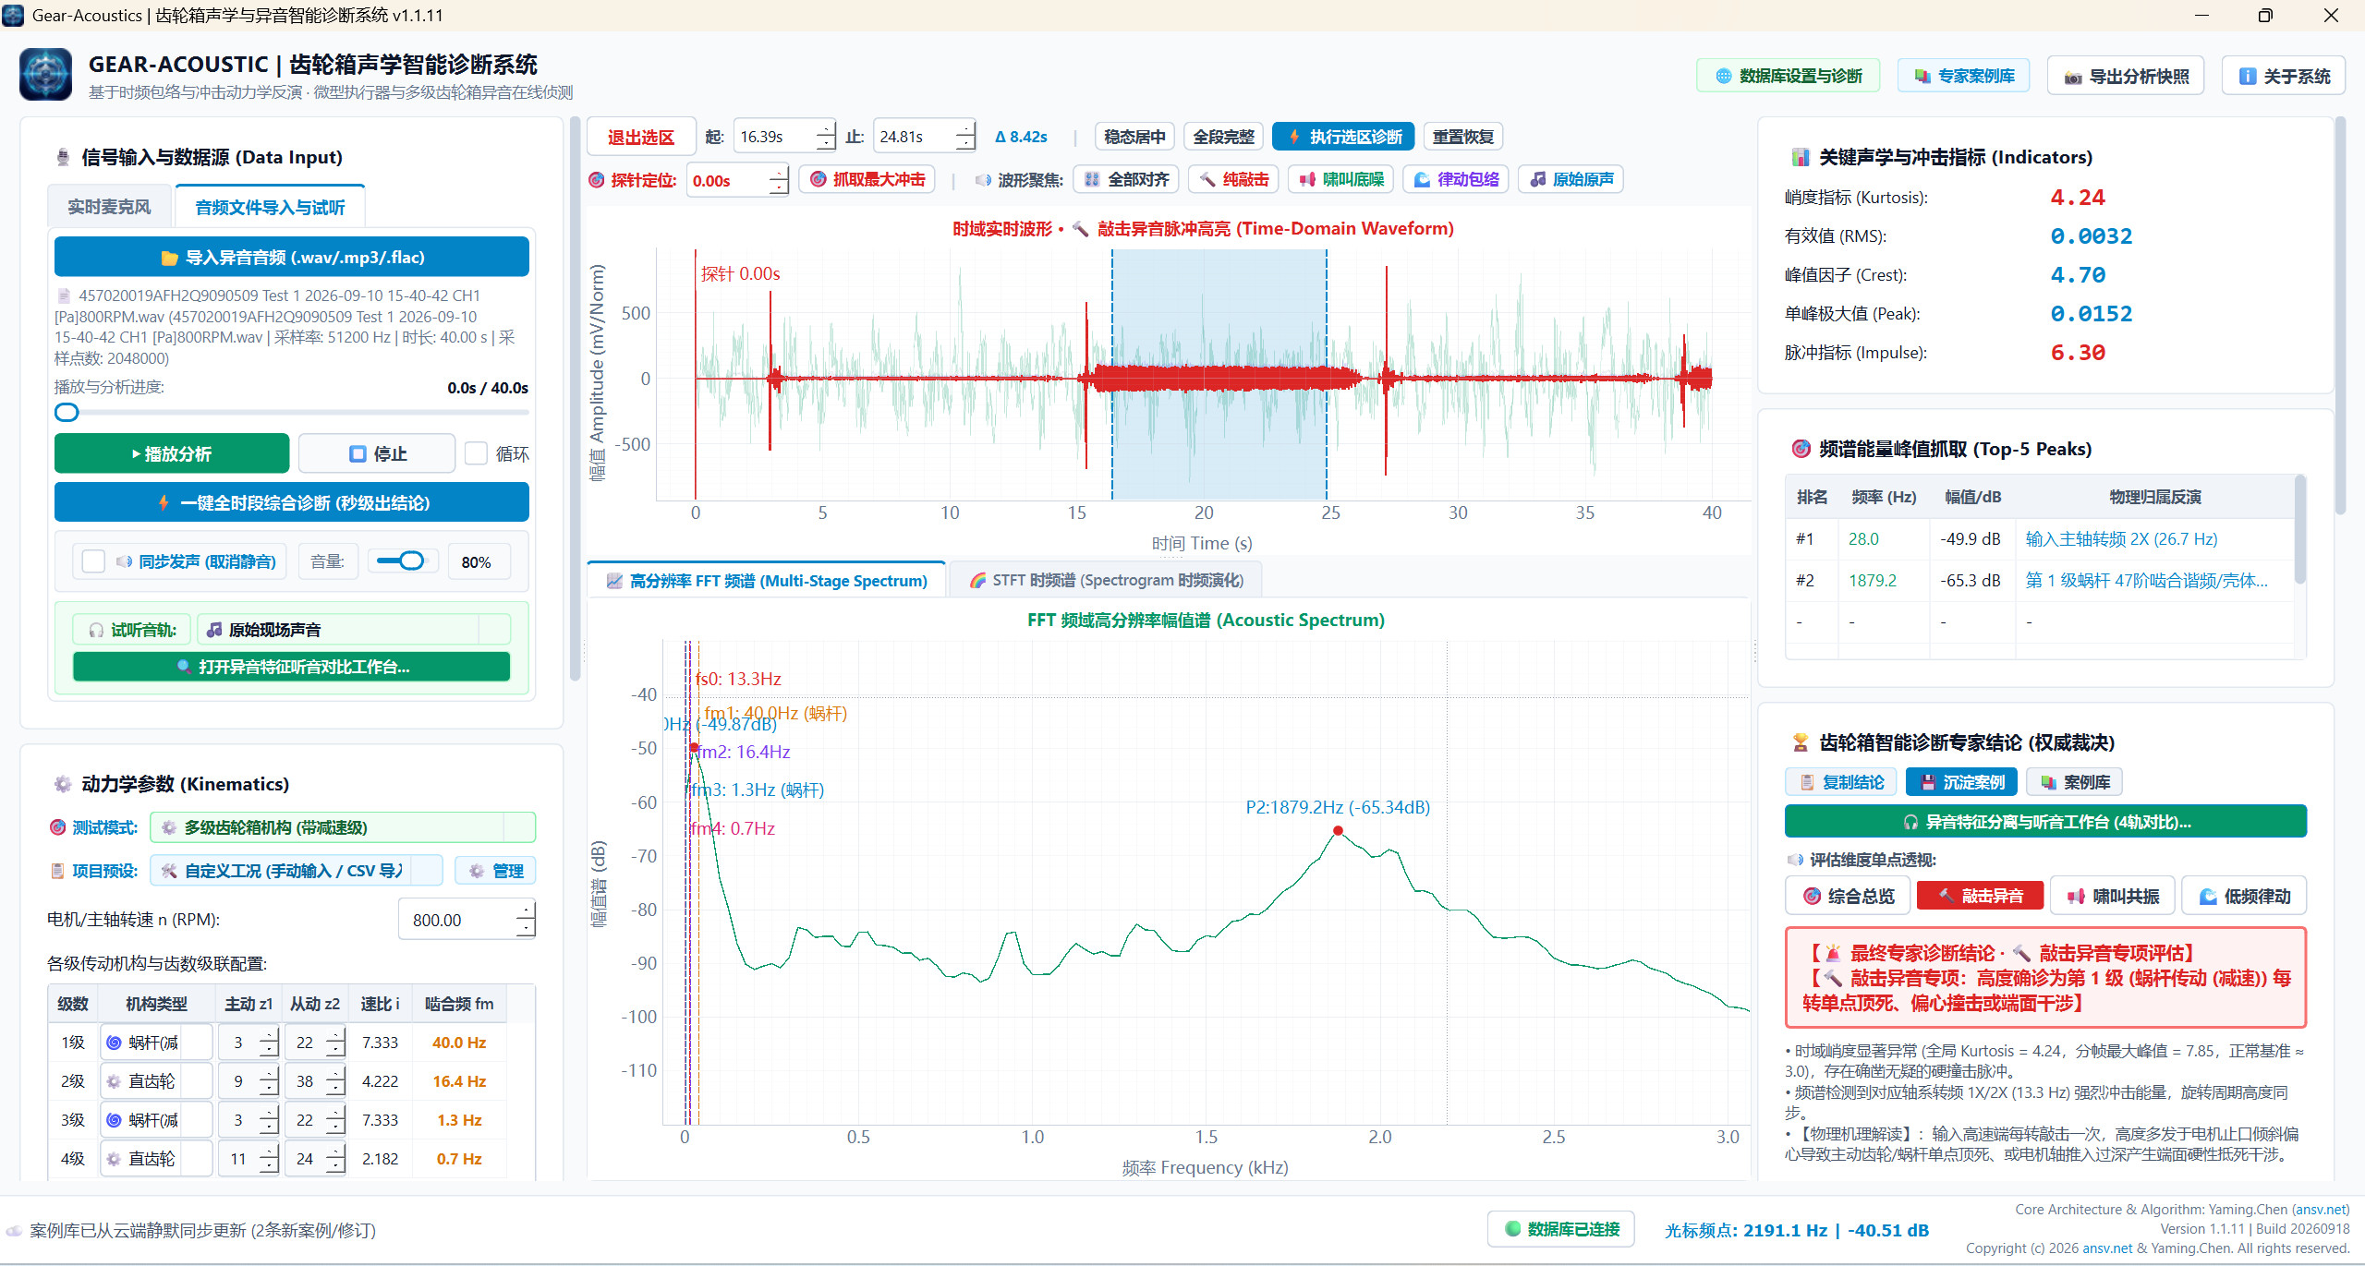
Task: Click 退出选区 button
Action: pos(640,137)
